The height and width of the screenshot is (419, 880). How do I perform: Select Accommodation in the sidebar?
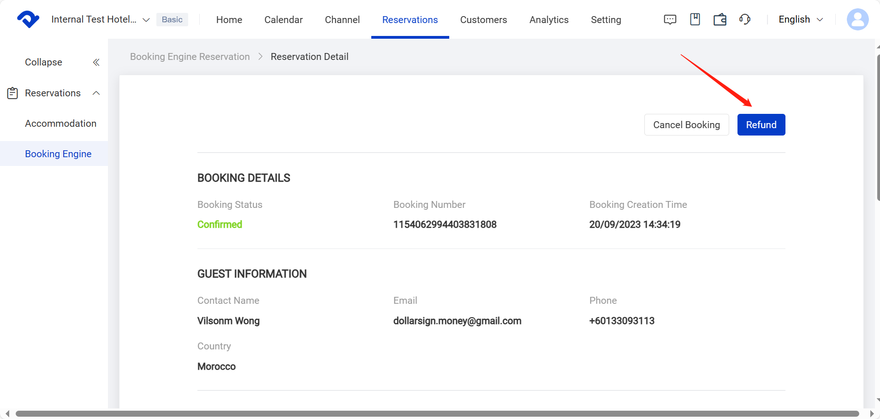click(x=60, y=124)
